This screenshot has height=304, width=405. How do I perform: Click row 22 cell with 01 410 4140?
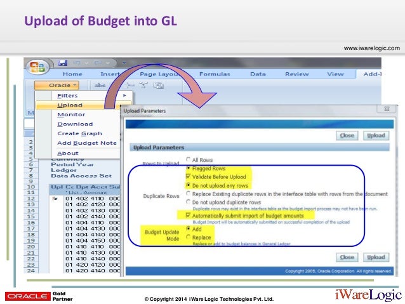coord(92,259)
